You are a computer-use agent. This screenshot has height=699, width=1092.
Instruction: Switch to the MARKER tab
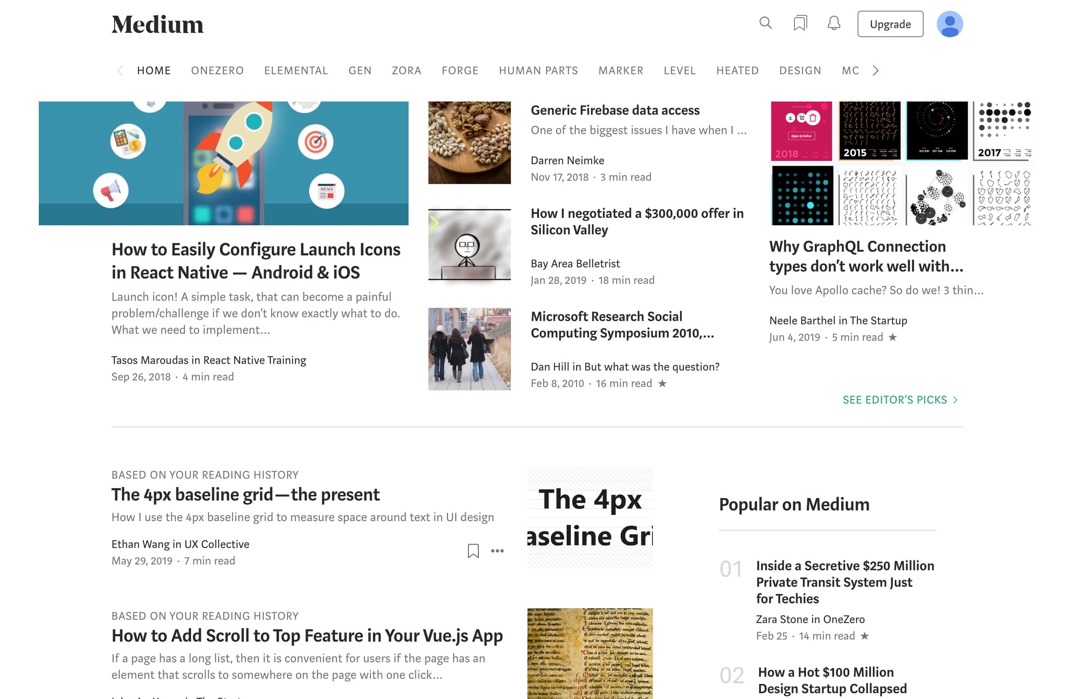tap(621, 70)
